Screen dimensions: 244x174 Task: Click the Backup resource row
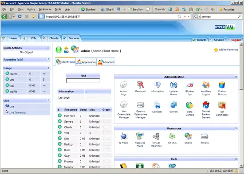[x=84, y=144]
